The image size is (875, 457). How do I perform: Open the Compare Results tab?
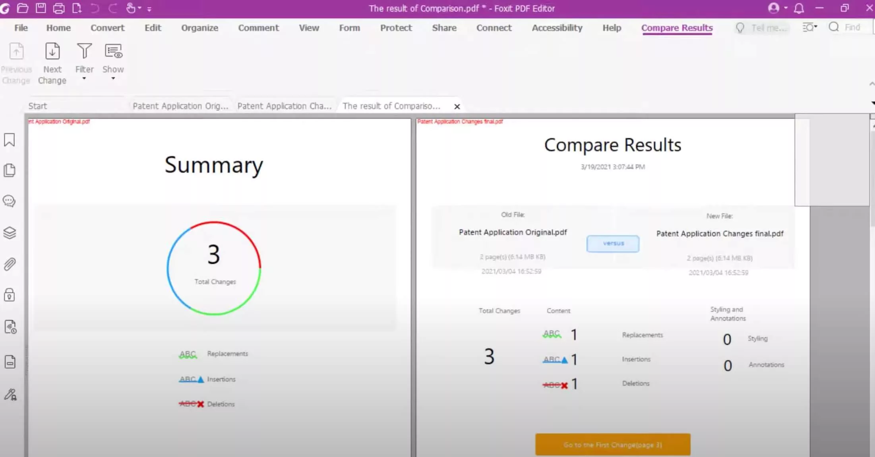coord(676,27)
